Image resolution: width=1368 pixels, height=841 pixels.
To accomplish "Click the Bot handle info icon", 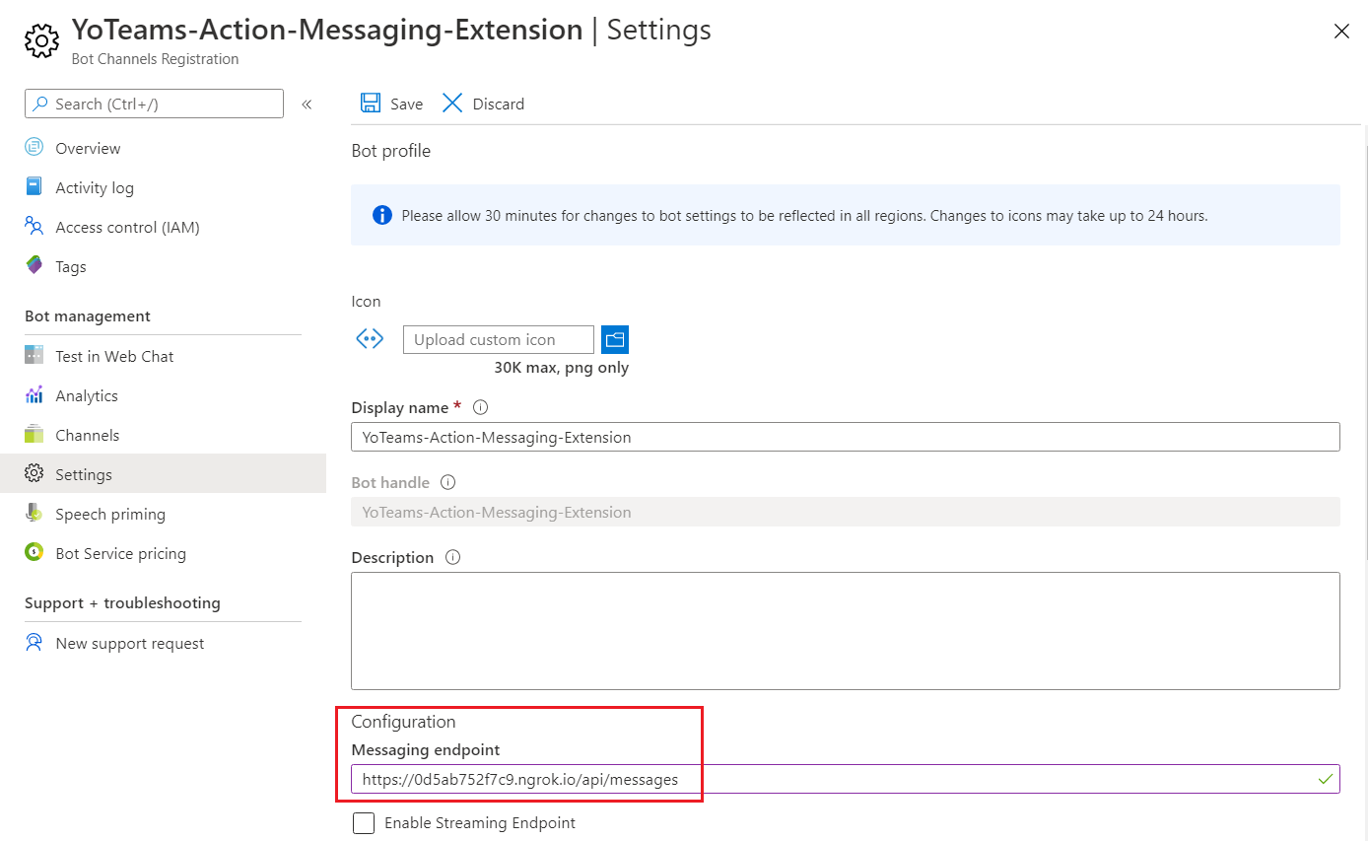I will click(x=447, y=482).
